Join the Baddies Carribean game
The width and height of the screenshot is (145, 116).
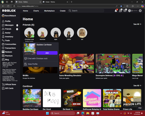point(47,53)
